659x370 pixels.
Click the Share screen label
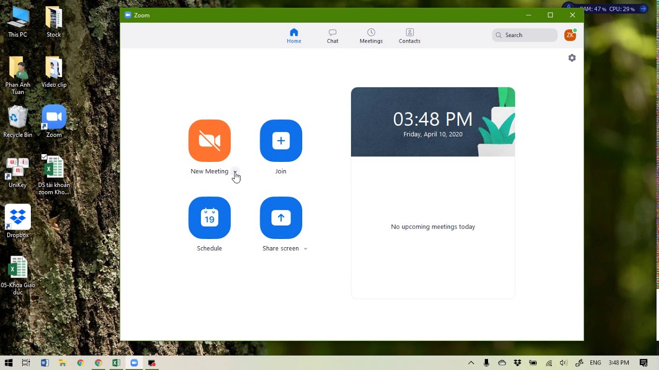(281, 249)
